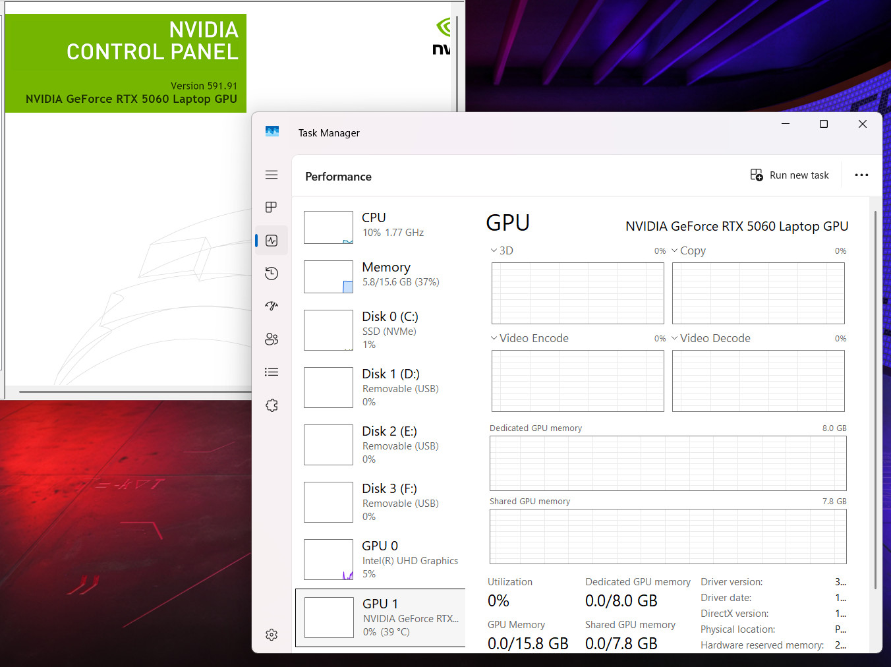
Task: Click the GPU 0 mini graph thumbnail
Action: pos(328,560)
